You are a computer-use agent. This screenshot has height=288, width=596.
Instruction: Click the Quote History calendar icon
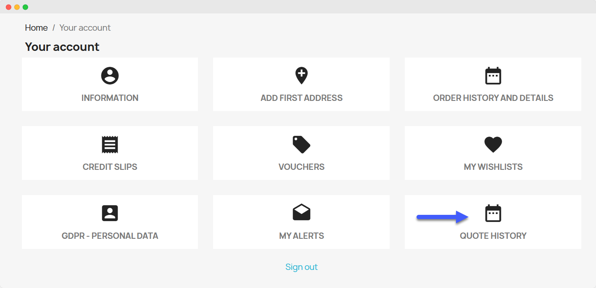pos(493,213)
